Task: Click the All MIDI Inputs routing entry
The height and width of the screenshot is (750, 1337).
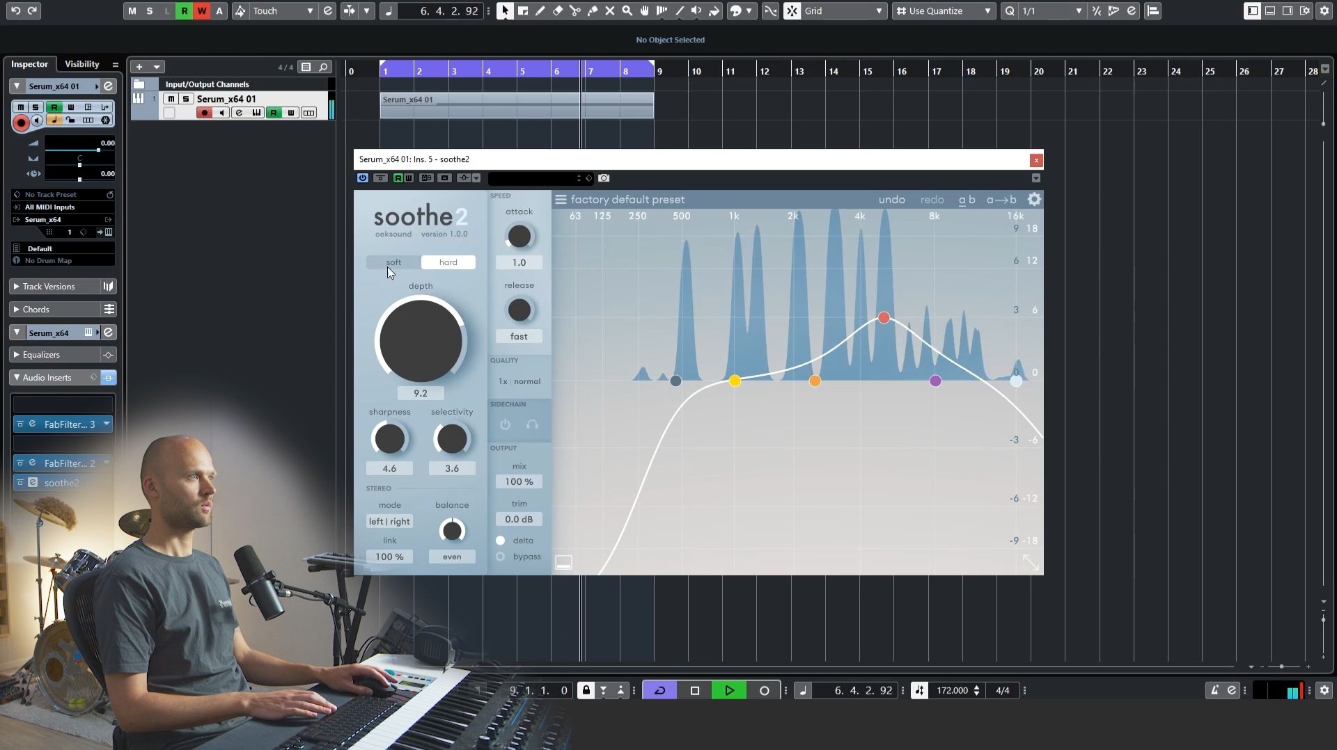Action: click(63, 207)
